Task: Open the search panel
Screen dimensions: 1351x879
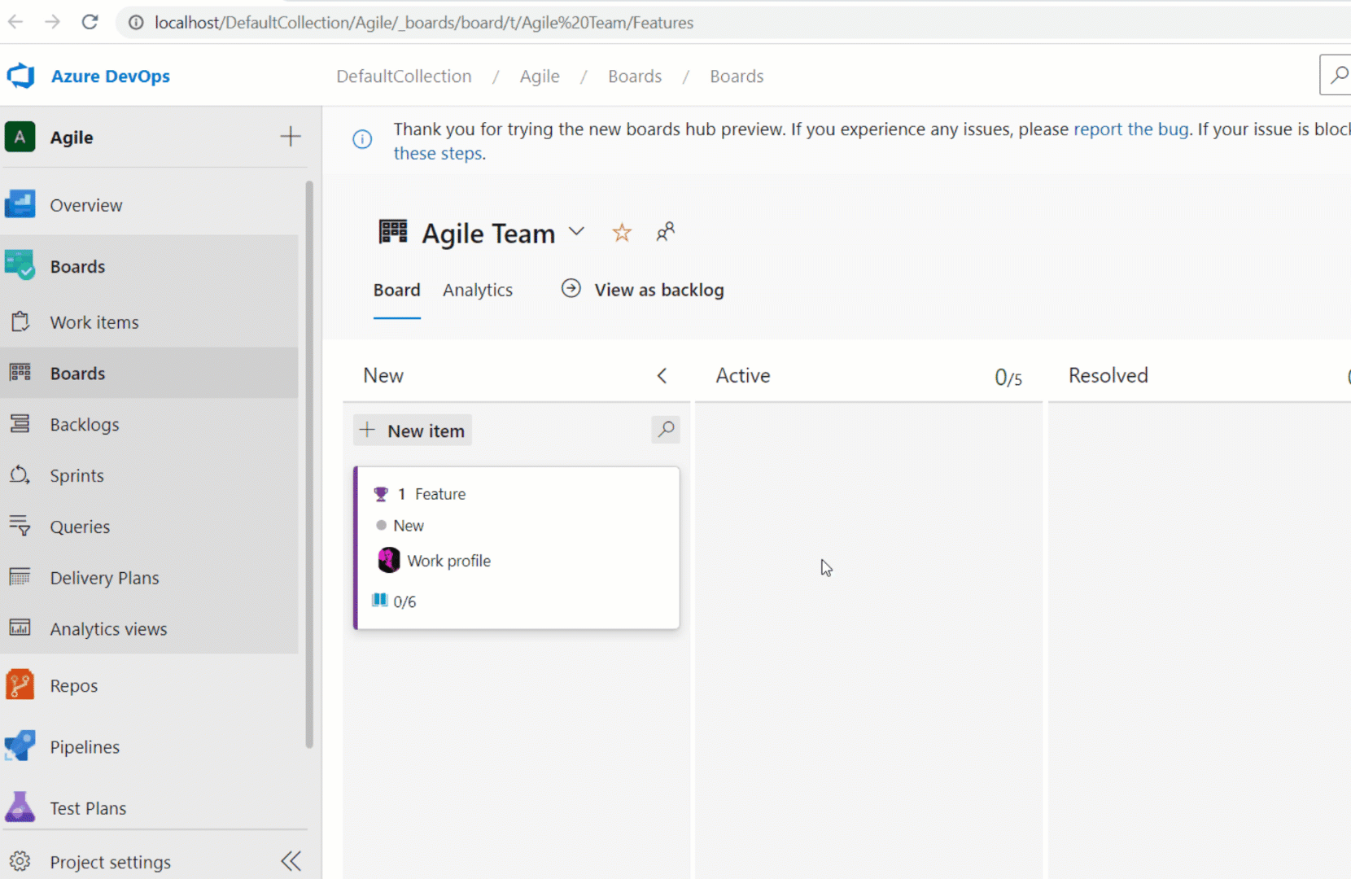Action: [1337, 75]
